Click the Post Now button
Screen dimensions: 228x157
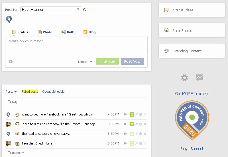point(133,61)
